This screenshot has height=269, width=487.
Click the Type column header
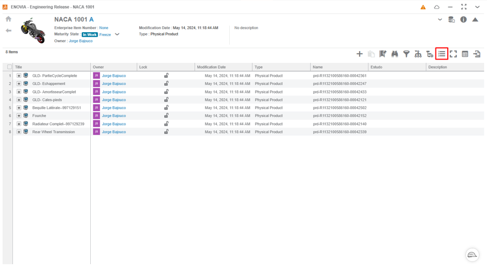coord(259,67)
